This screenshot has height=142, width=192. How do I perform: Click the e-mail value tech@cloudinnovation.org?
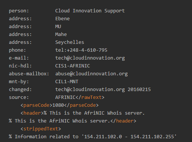coord(90,58)
